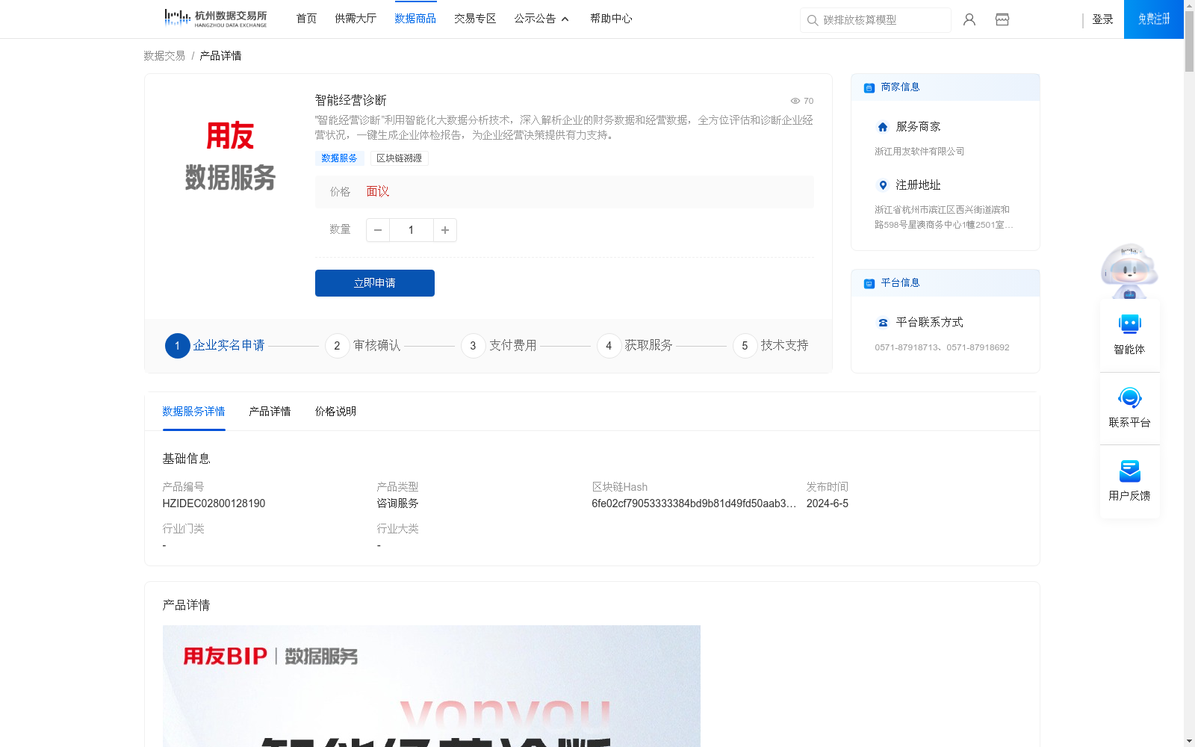
Task: Open the 联系平台 headset icon
Action: [x=1129, y=397]
